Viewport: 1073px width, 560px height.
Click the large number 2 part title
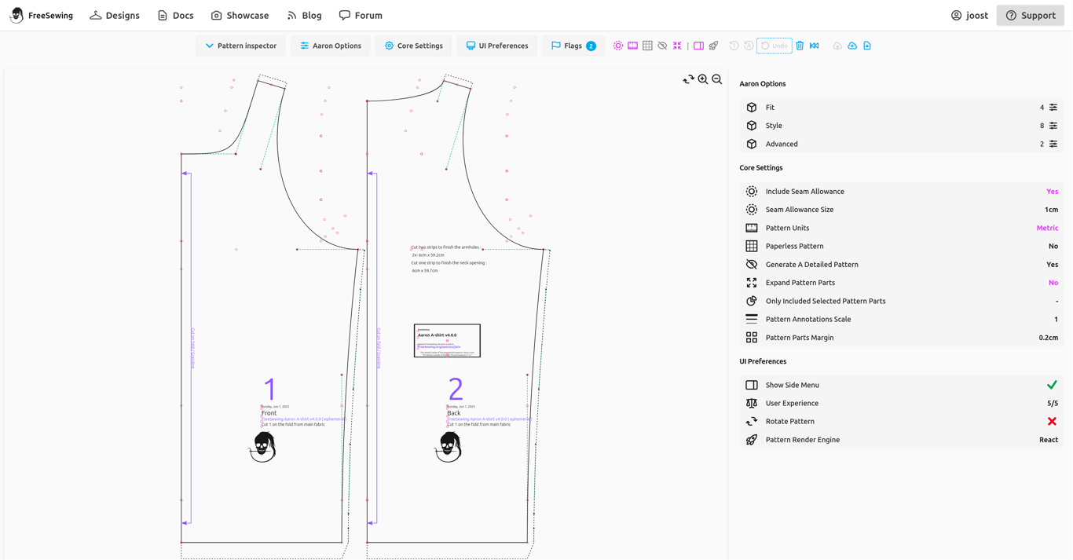456,389
